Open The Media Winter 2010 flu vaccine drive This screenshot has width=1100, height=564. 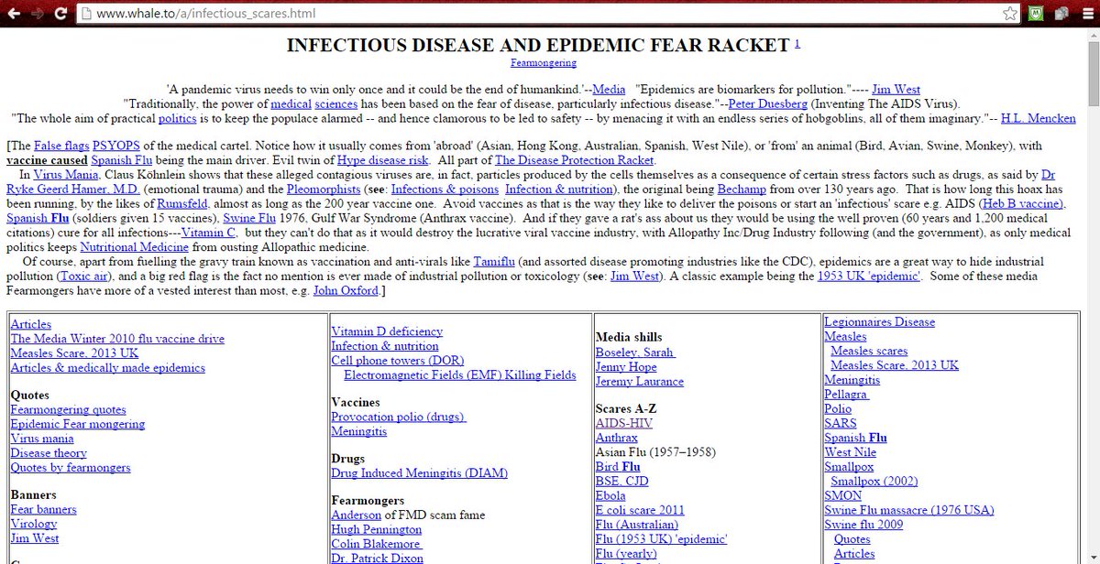pyautogui.click(x=117, y=340)
